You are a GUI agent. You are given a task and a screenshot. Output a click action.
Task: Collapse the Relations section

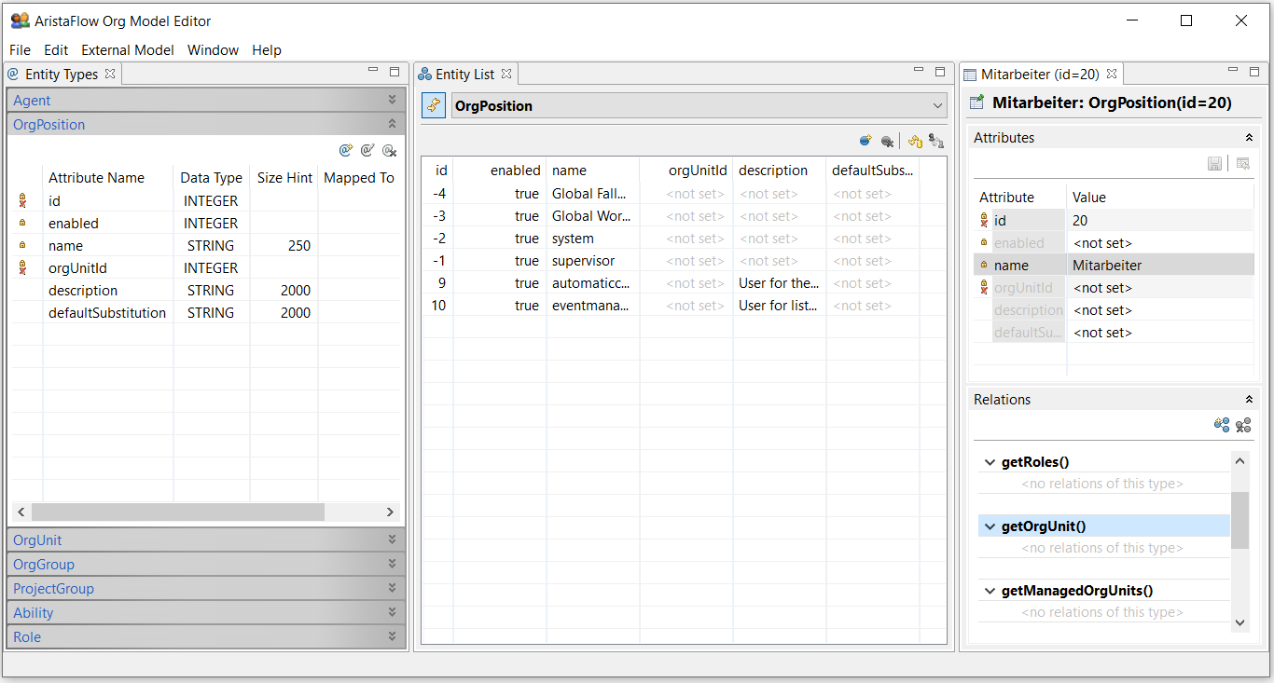pyautogui.click(x=1250, y=399)
